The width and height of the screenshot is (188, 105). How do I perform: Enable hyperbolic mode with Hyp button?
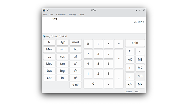point(62,42)
